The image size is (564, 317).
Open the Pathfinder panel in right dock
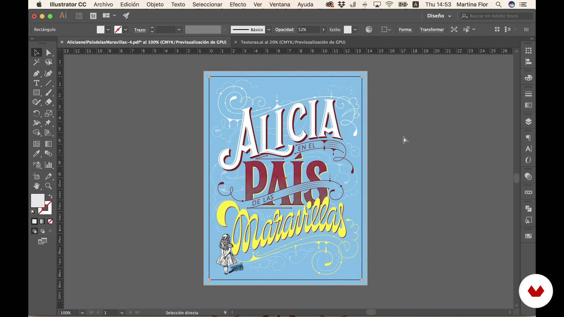pos(528,209)
